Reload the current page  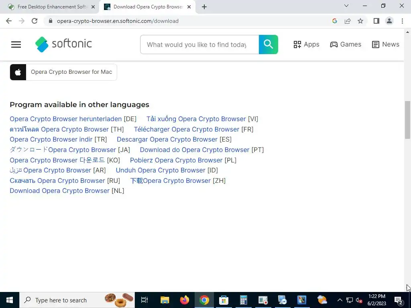[35, 21]
